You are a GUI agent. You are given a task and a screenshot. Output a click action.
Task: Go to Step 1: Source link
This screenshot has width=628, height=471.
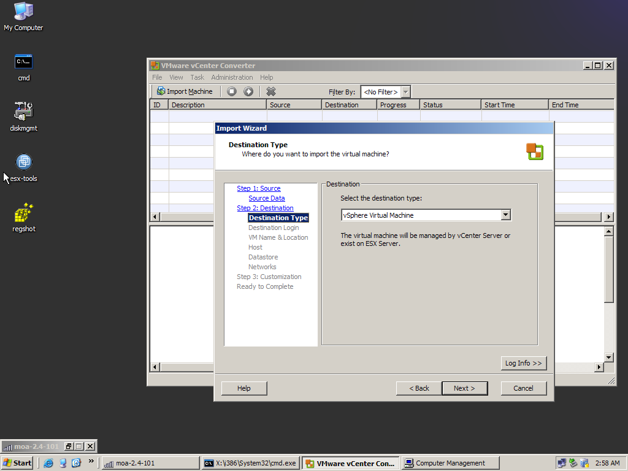[x=258, y=188]
